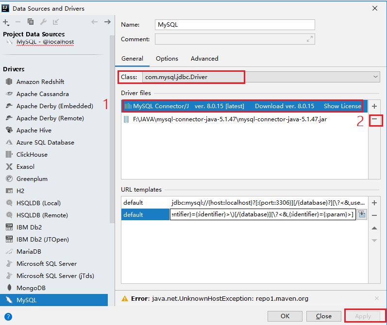The image size is (387, 325).
Task: Select the Exasol driver
Action: (x=25, y=167)
